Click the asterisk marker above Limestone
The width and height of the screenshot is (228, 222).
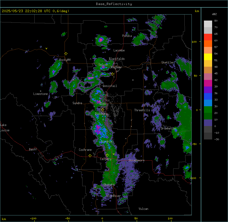point(40,91)
